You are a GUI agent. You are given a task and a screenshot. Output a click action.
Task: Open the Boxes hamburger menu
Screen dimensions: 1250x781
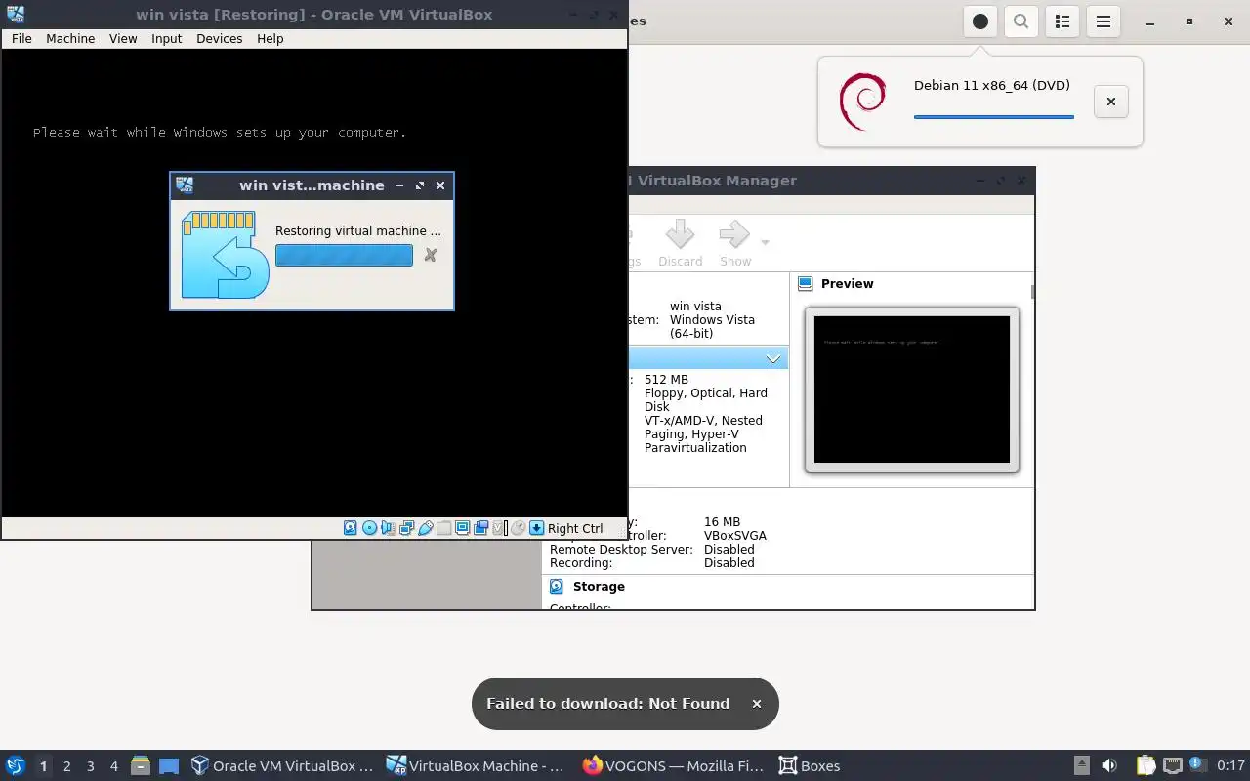pyautogui.click(x=1104, y=21)
